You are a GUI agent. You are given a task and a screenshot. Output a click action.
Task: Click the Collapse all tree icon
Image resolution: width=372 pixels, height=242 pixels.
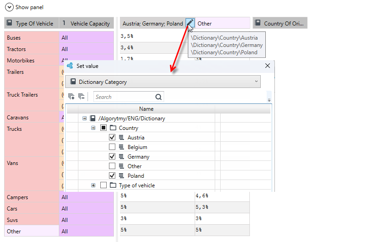point(81,97)
